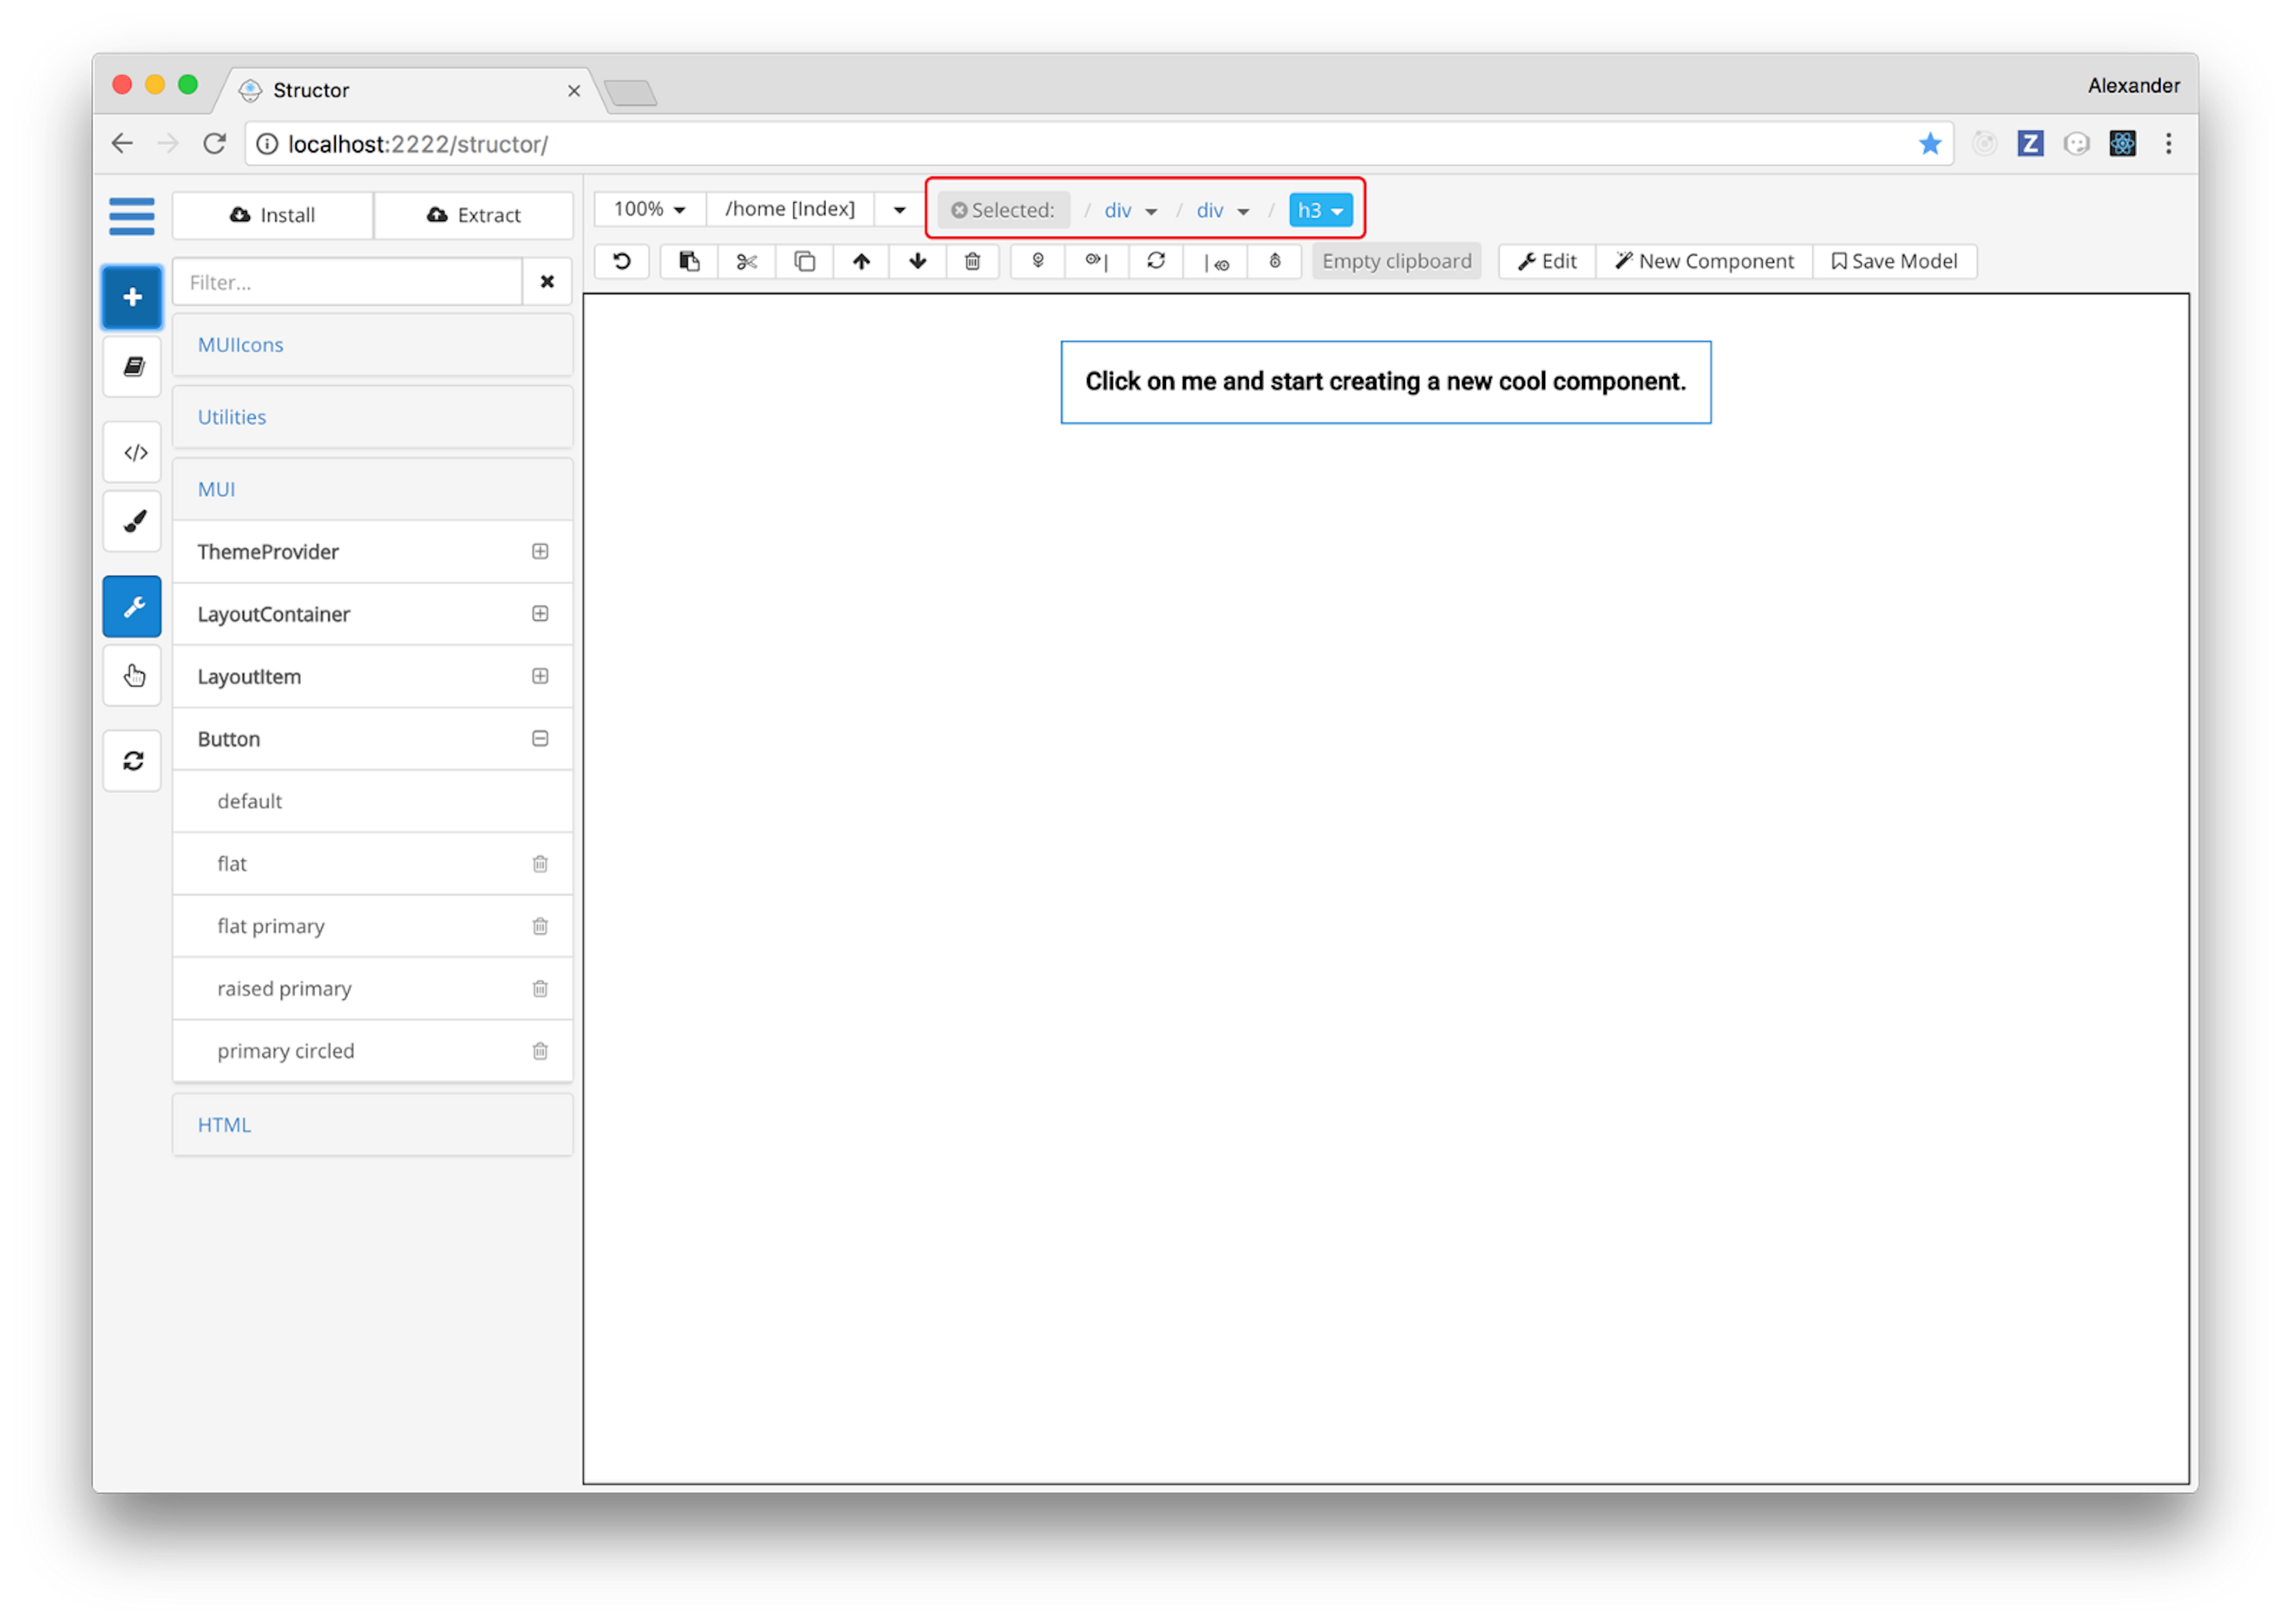The image size is (2290, 1624).
Task: Expand the ThemeProvider component group
Action: pyautogui.click(x=540, y=552)
